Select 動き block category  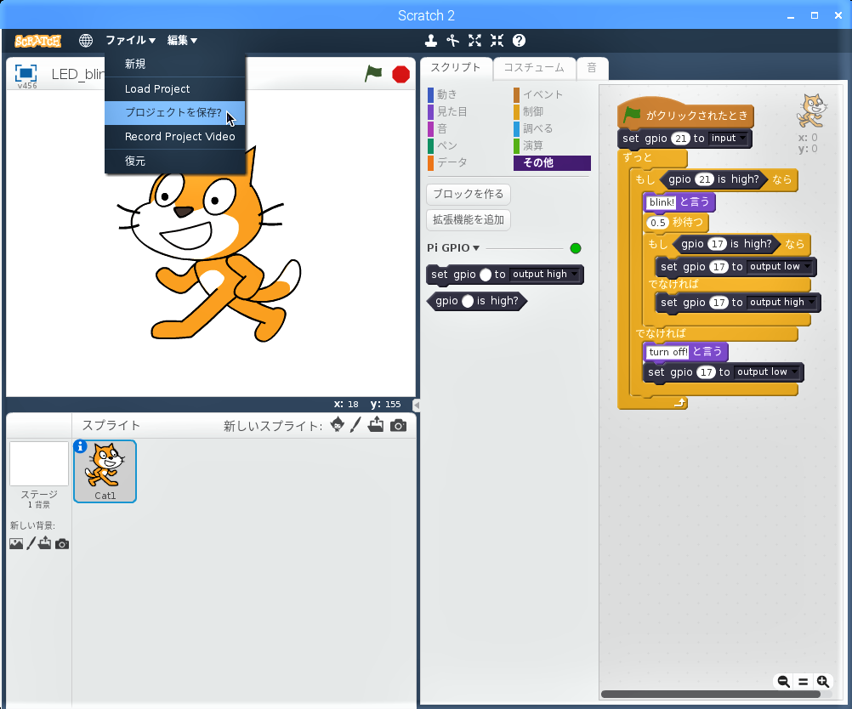click(x=466, y=94)
